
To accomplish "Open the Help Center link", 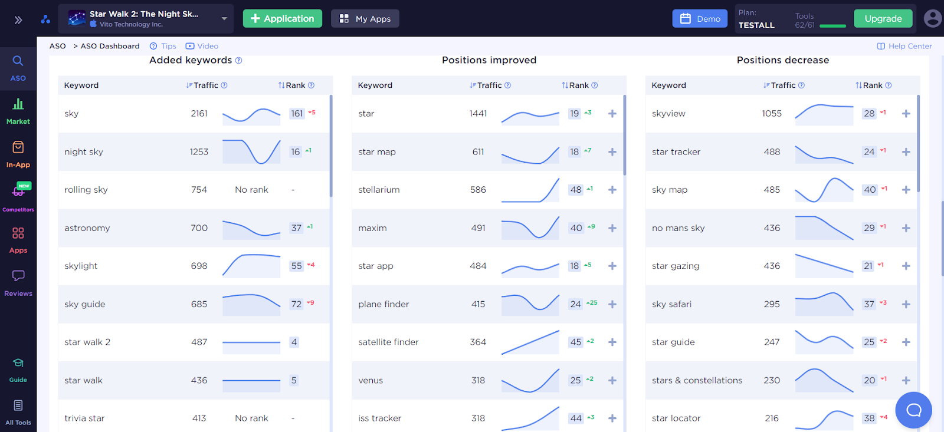I will pos(904,46).
